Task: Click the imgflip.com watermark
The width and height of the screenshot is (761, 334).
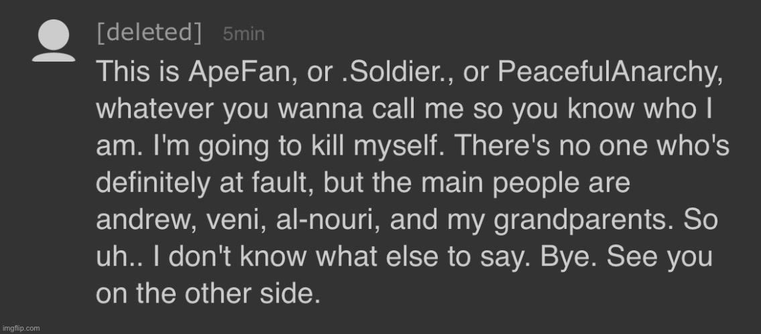Action: pyautogui.click(x=20, y=328)
